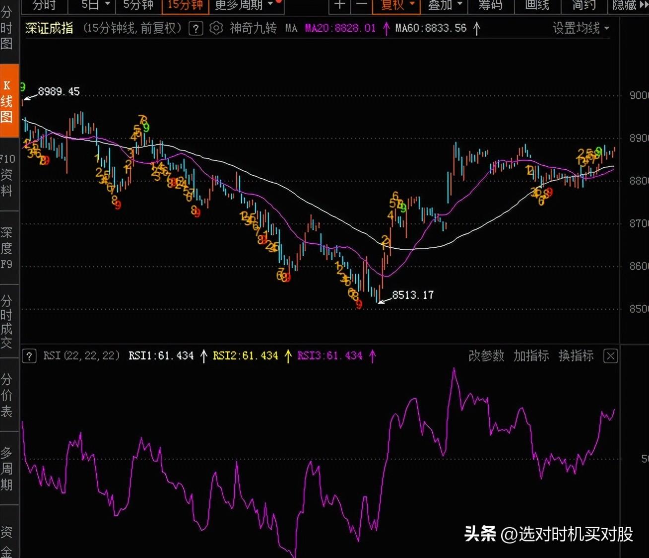Click the plus zoom-in chart button
Screen dimensions: 649x558
pyautogui.click(x=340, y=5)
